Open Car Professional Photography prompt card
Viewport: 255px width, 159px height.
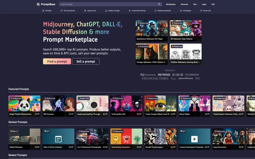(93, 139)
